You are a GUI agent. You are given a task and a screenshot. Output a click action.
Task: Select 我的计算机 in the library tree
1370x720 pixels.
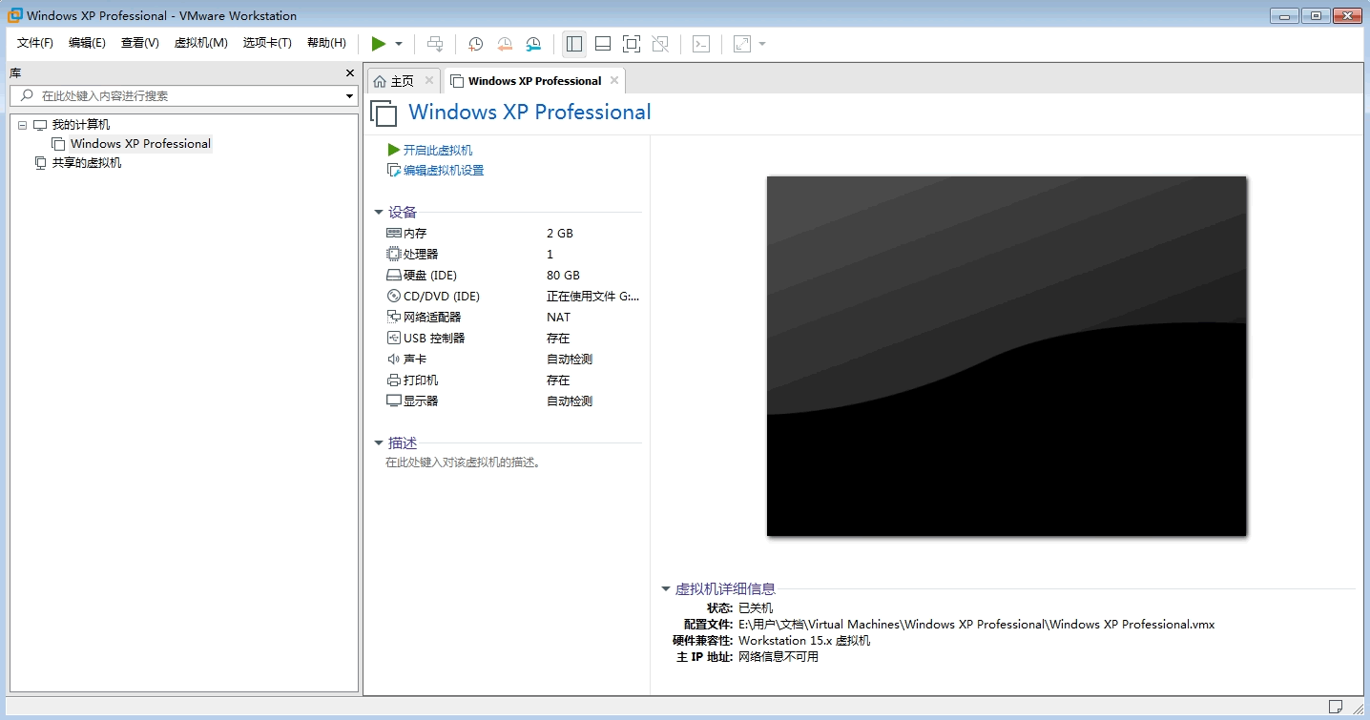[81, 125]
